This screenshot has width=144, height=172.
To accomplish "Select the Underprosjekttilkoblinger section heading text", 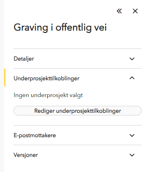I will tap(46, 79).
